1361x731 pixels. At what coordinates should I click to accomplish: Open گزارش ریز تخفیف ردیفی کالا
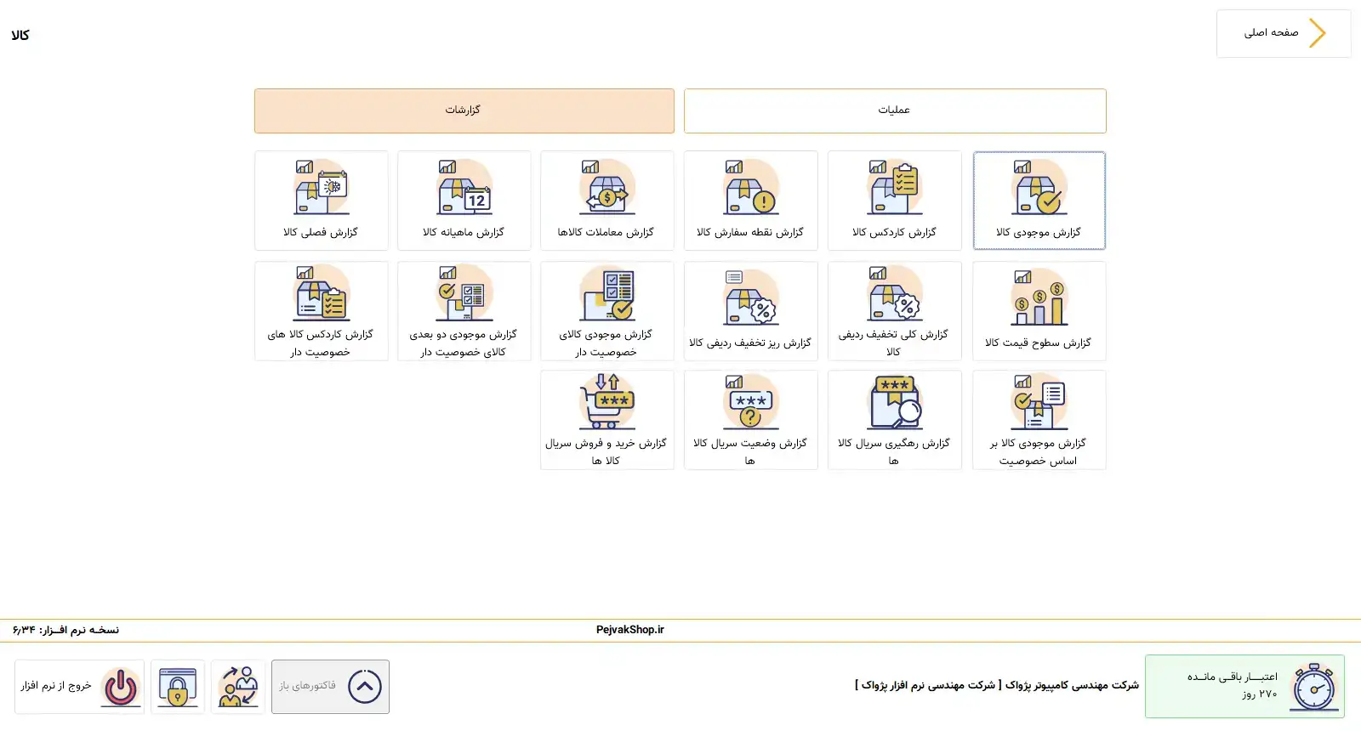pyautogui.click(x=750, y=310)
